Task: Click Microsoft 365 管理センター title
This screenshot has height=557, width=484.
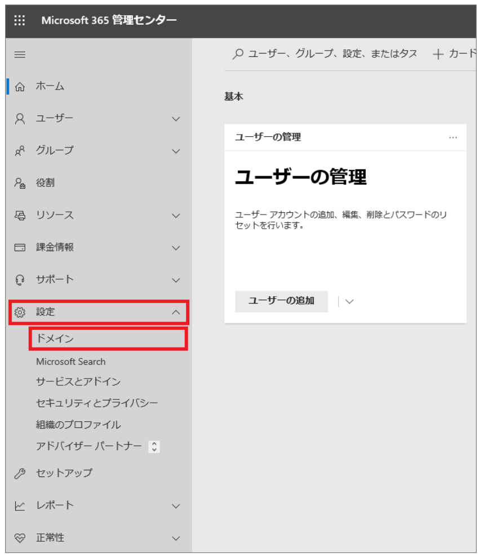Action: [x=109, y=20]
